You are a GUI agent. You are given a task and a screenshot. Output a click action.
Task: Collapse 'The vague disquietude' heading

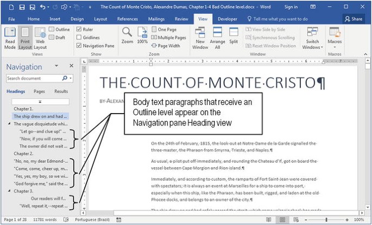(9, 124)
